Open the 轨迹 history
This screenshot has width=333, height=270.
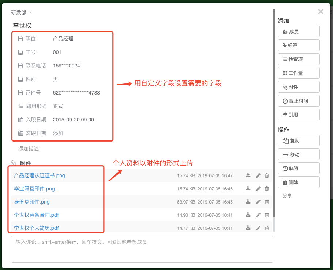click(x=299, y=168)
